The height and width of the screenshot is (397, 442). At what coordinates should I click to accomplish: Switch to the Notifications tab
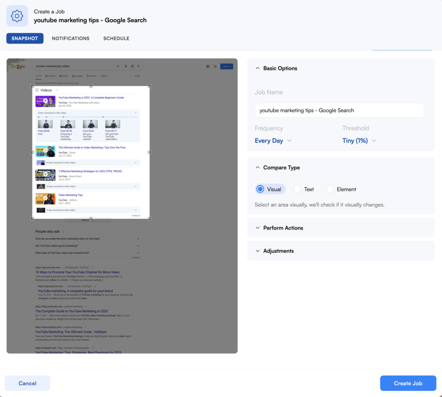(70, 38)
